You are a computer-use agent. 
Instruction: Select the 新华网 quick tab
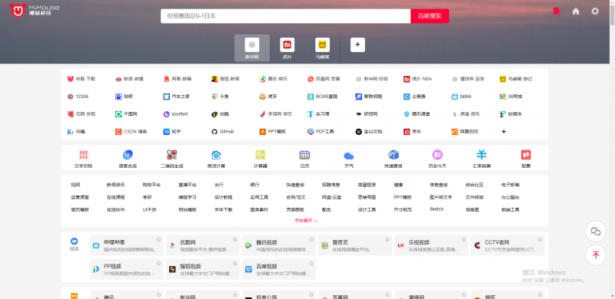[252, 48]
